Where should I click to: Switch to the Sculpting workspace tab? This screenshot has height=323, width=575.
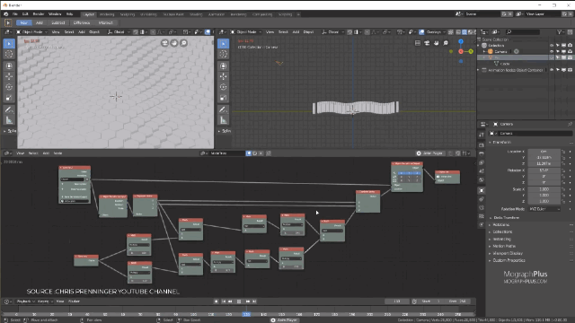128,14
